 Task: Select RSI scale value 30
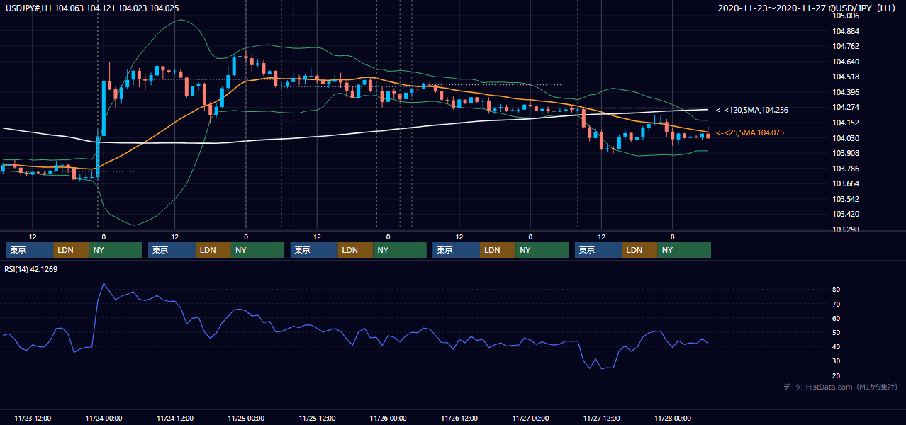pos(837,361)
